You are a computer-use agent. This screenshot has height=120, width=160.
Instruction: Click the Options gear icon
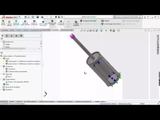click(x=62, y=17)
